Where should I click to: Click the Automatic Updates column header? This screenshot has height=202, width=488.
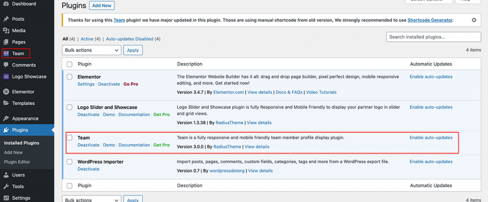pyautogui.click(x=431, y=64)
